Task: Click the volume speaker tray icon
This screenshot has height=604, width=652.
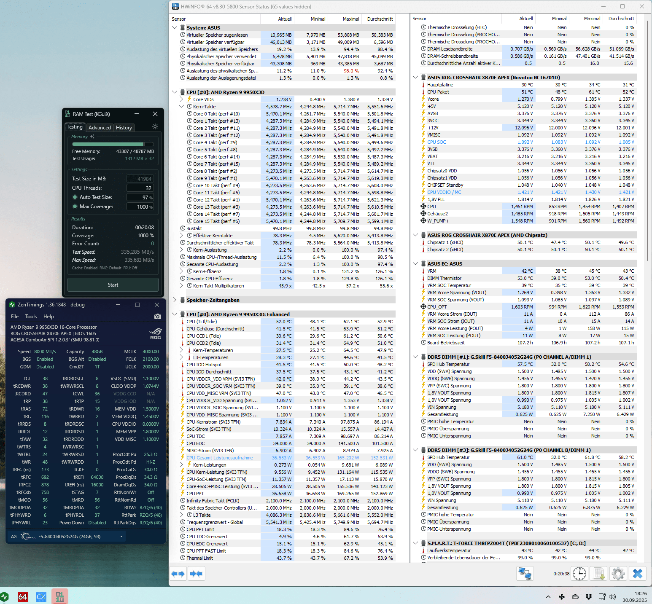Action: [x=613, y=597]
